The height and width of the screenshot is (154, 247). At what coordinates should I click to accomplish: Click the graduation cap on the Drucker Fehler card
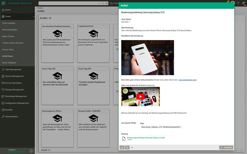(94, 118)
